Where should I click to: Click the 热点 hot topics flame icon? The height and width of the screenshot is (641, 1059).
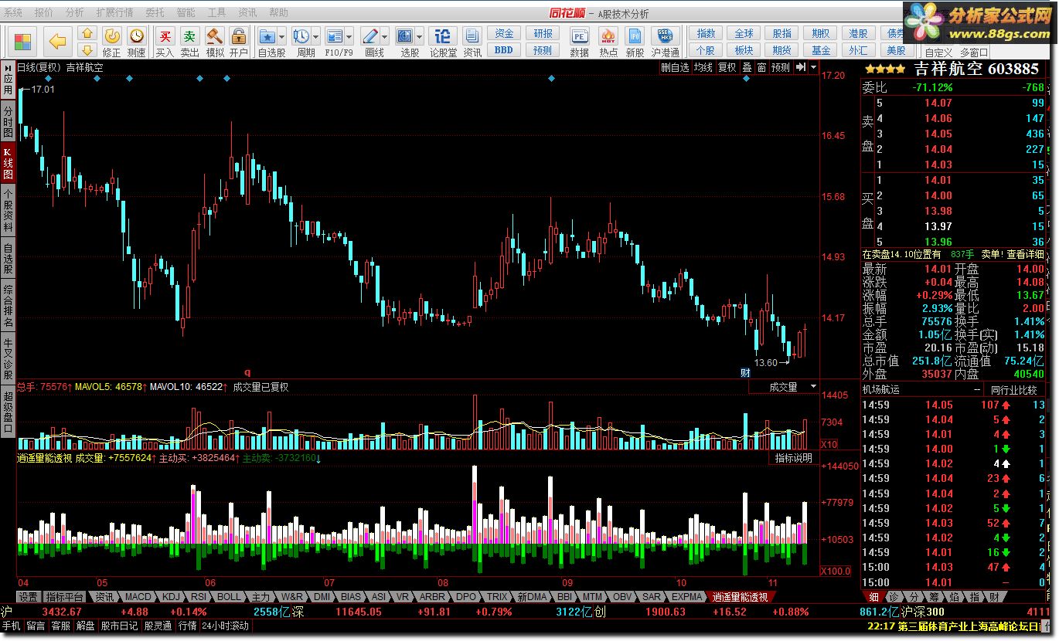pyautogui.click(x=608, y=36)
